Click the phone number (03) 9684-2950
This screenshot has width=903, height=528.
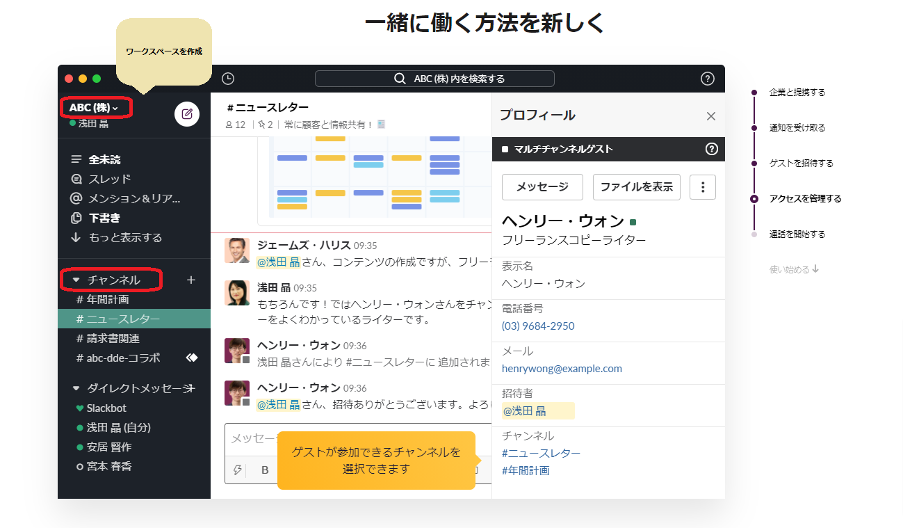coord(538,326)
